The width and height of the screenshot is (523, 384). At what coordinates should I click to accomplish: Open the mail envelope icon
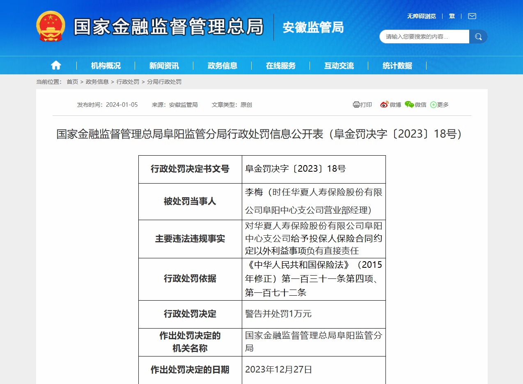472,16
